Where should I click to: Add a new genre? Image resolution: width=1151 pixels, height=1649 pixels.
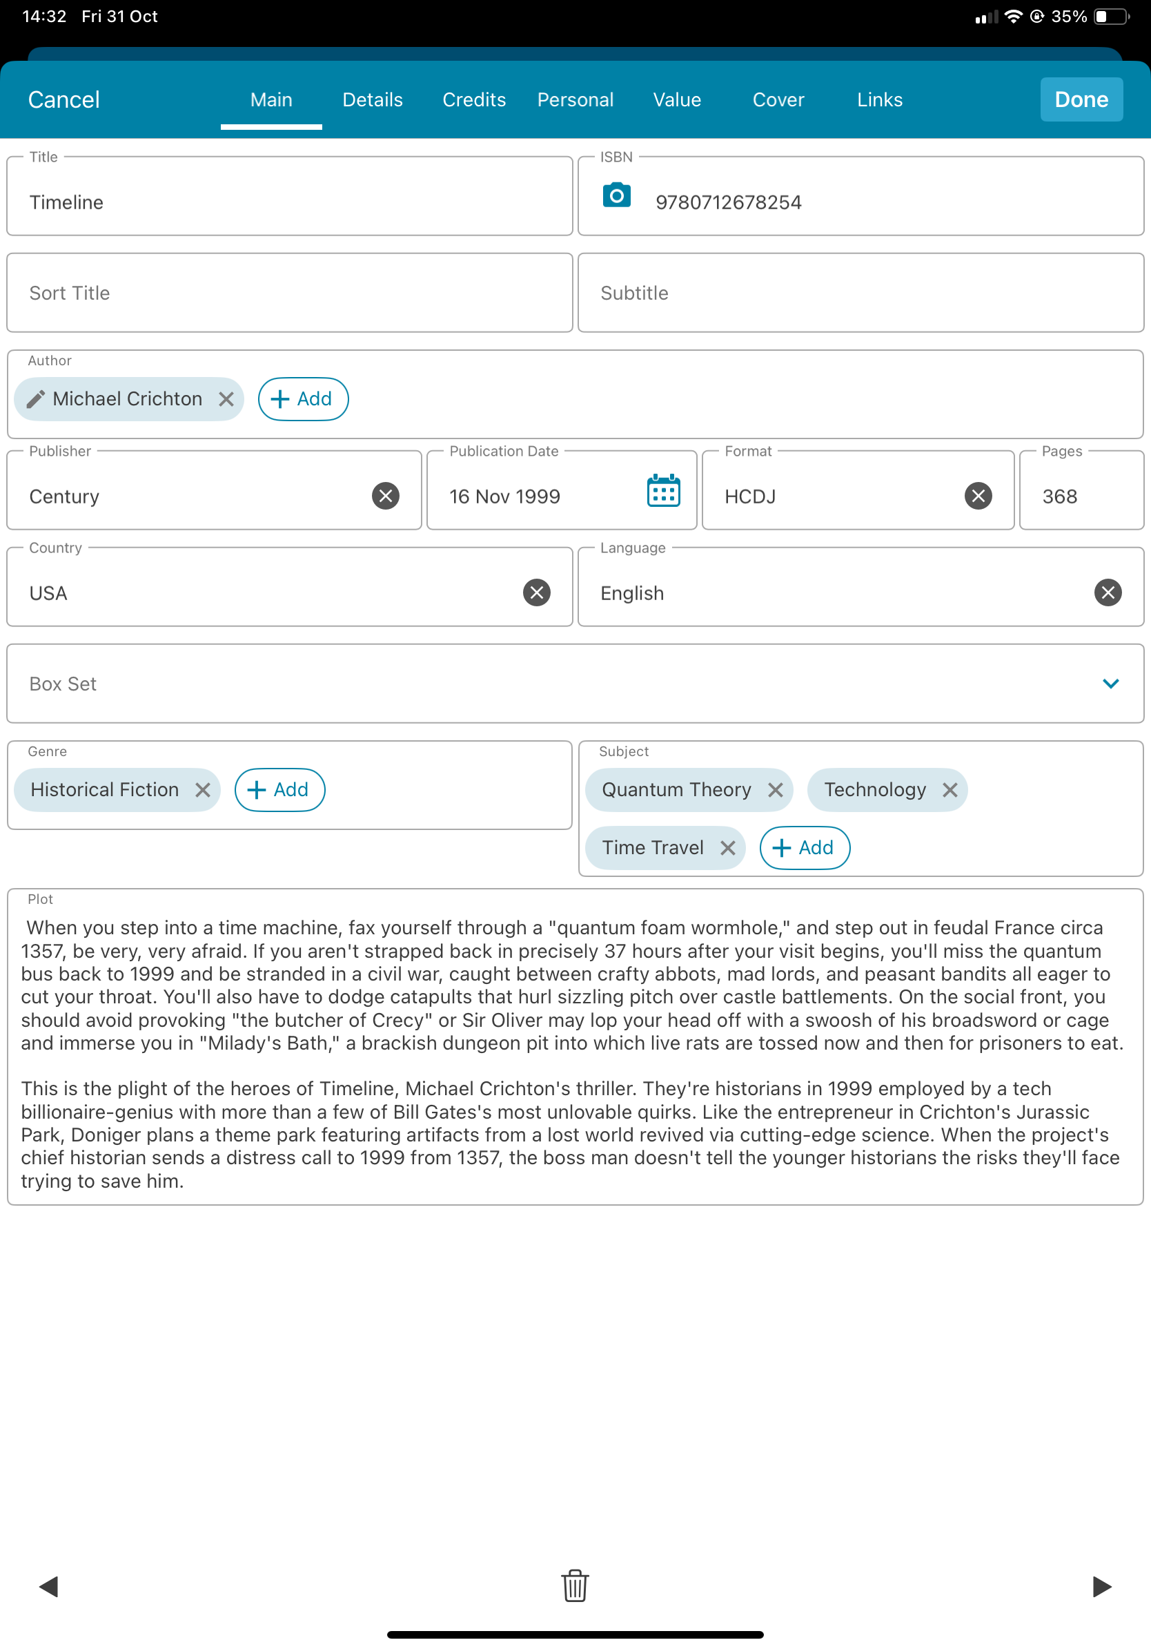pos(279,790)
